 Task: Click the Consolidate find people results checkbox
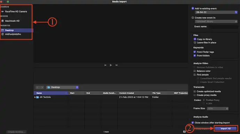(x=198, y=78)
